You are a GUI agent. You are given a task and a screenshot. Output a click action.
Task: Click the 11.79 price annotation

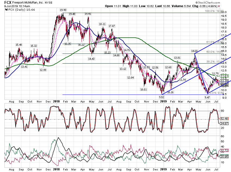(x=215, y=74)
